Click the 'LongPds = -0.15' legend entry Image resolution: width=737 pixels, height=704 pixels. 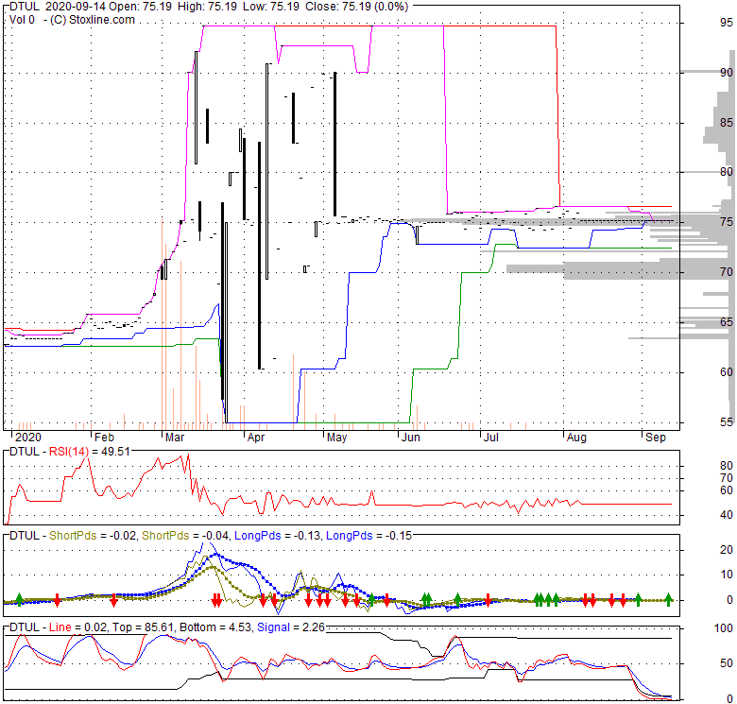click(x=368, y=536)
